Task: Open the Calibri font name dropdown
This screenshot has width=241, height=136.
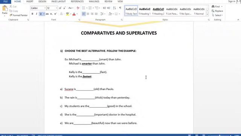Action: click(x=45, y=8)
